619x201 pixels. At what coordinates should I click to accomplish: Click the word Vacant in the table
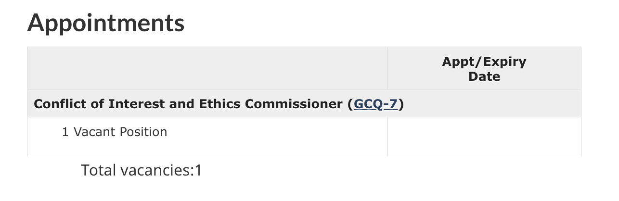pyautogui.click(x=93, y=132)
